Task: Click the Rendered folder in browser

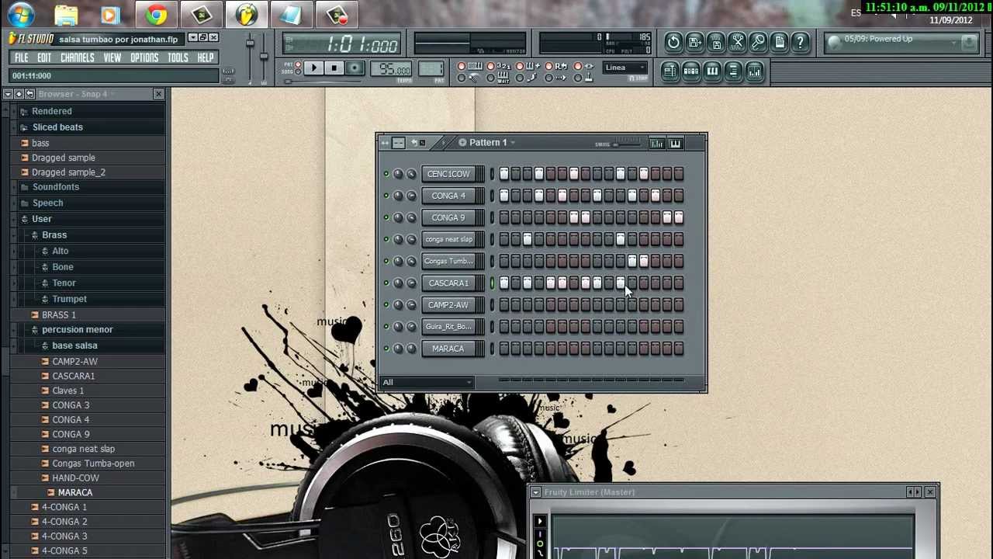Action: (x=51, y=111)
